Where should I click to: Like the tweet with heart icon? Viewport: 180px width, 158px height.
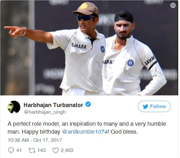click(55, 150)
